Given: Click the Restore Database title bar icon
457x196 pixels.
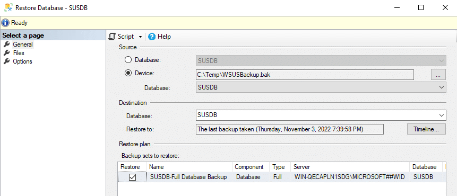Looking at the screenshot, I should click(8, 8).
